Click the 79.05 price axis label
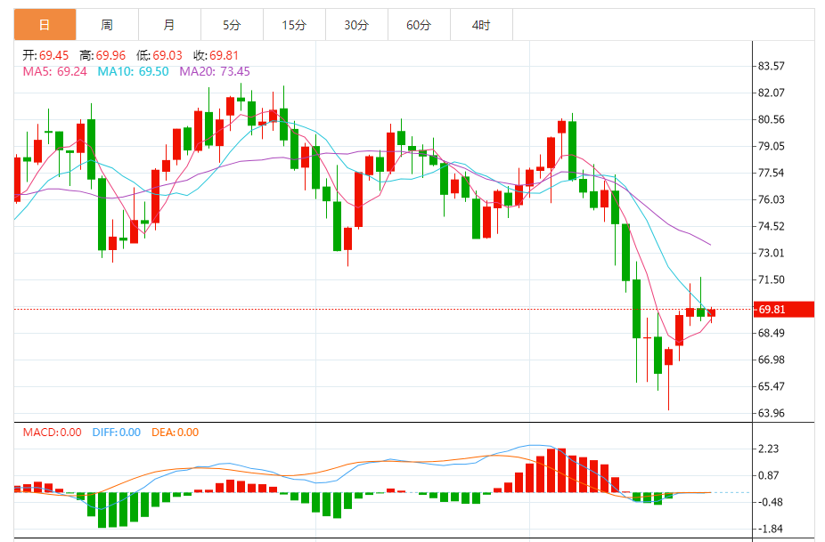825x542 pixels. coord(771,146)
